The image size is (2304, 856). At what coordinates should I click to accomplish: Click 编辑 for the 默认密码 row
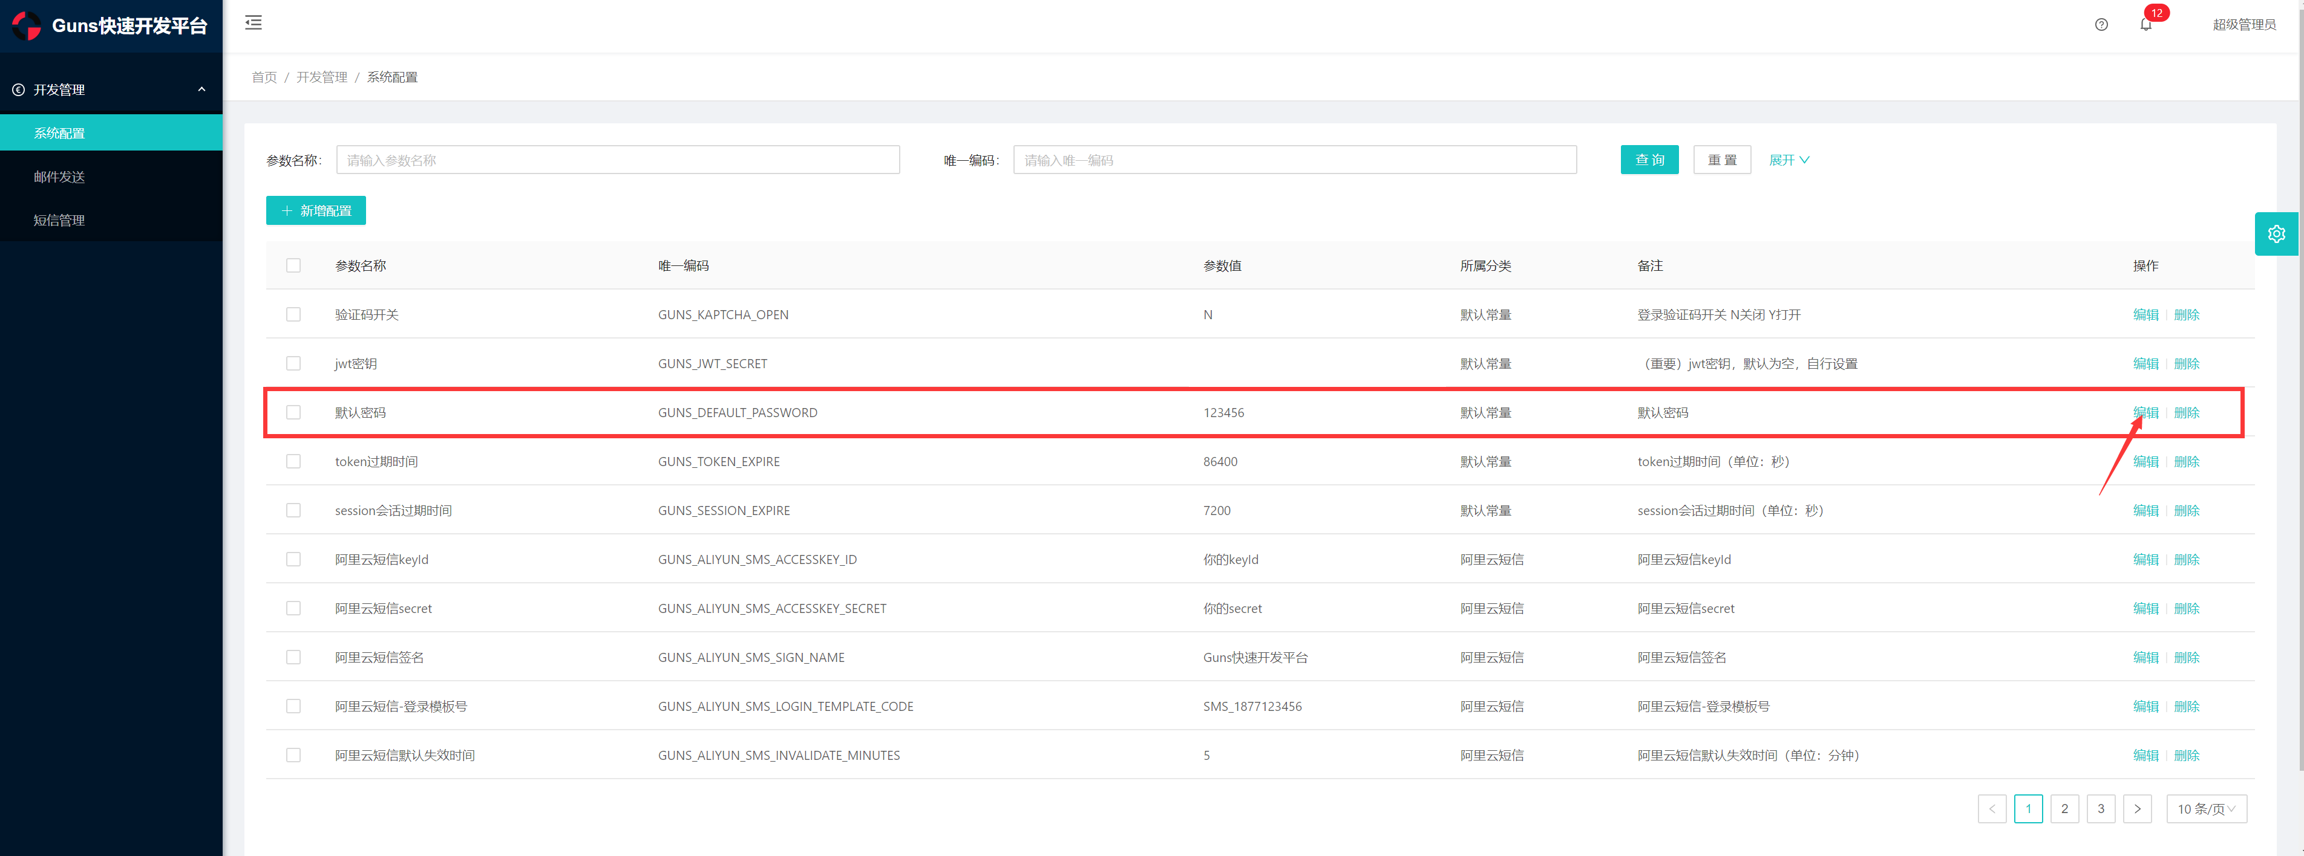pyautogui.click(x=2145, y=413)
